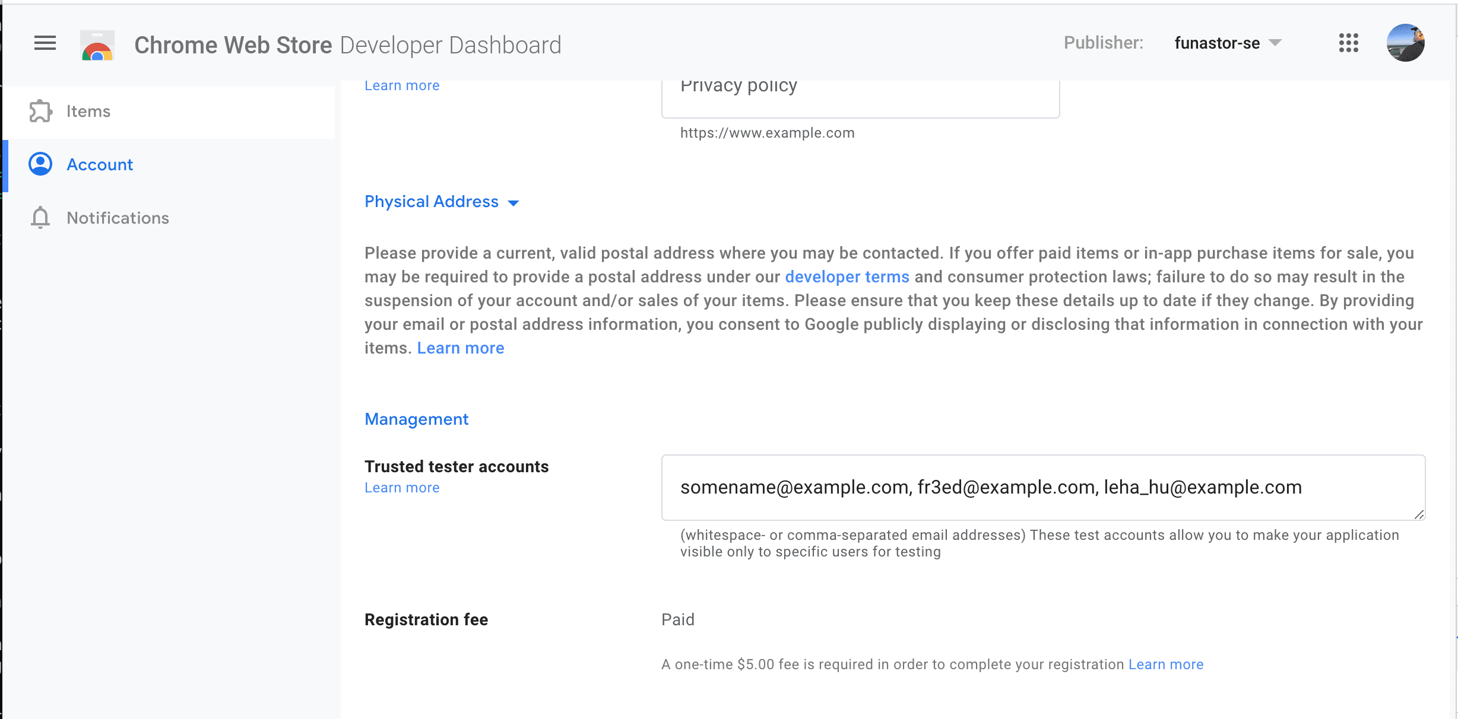Open the hamburger menu icon
The width and height of the screenshot is (1458, 719).
click(x=44, y=44)
